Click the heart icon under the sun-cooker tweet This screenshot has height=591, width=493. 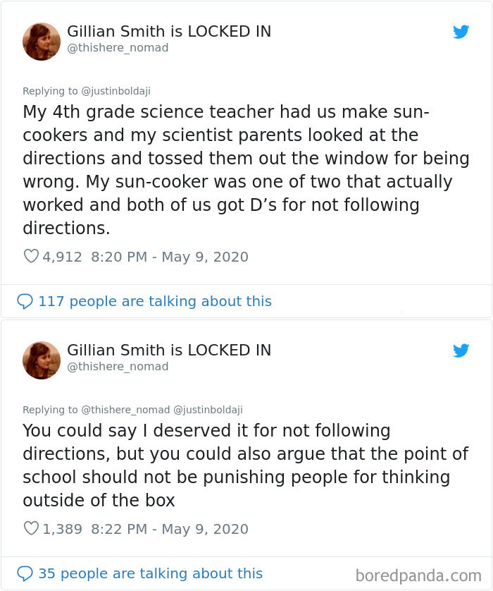pyautogui.click(x=31, y=257)
